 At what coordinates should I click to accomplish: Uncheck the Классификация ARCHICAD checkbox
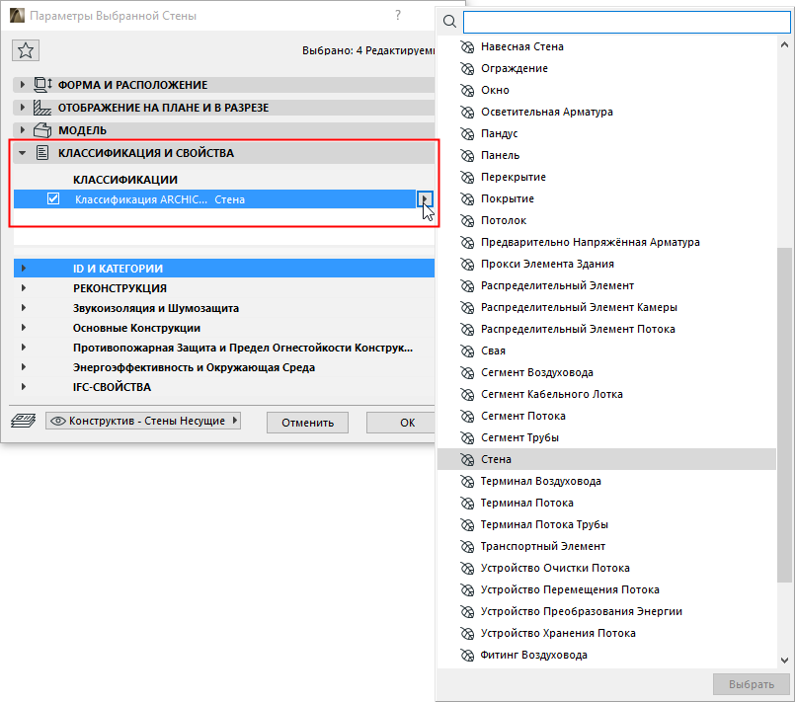pyautogui.click(x=53, y=198)
